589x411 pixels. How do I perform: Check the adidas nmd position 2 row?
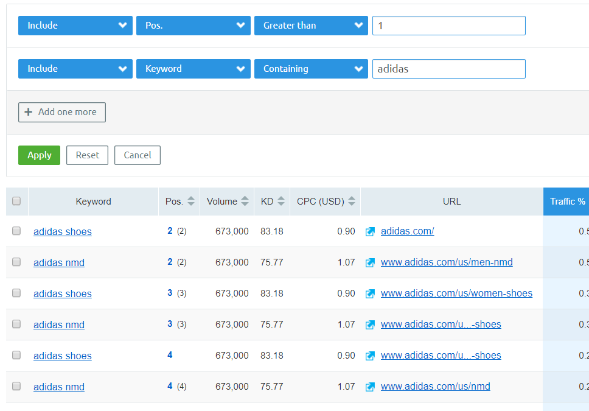click(x=16, y=262)
